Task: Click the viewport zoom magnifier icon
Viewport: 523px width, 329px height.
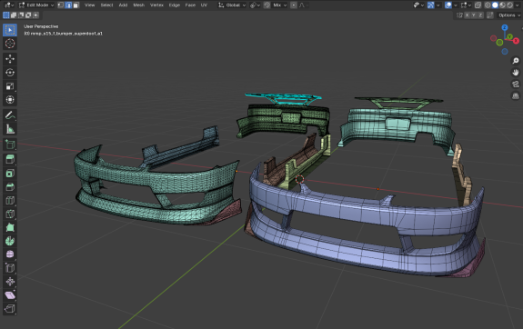Action: click(x=516, y=61)
